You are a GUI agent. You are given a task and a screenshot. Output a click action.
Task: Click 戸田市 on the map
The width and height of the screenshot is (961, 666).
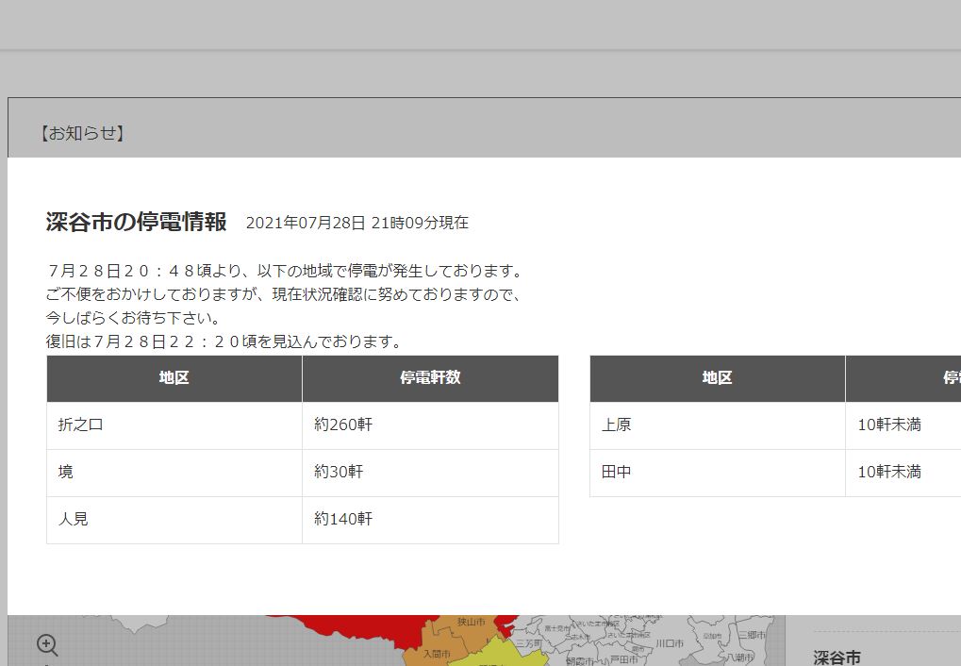tap(624, 659)
